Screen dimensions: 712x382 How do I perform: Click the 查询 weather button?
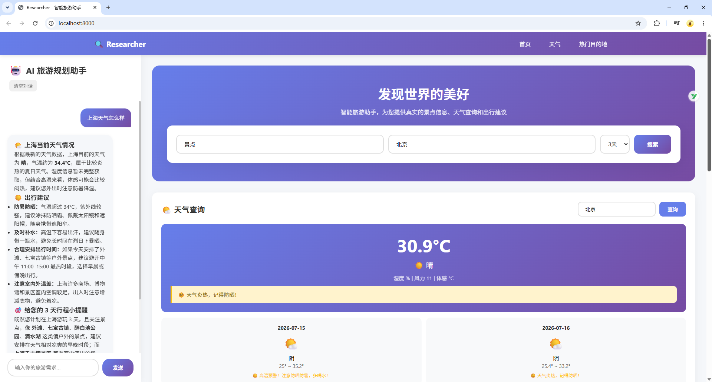[673, 210]
